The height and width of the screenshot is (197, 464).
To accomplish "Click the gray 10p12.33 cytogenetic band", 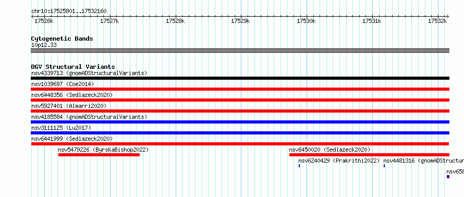I will [x=240, y=51].
